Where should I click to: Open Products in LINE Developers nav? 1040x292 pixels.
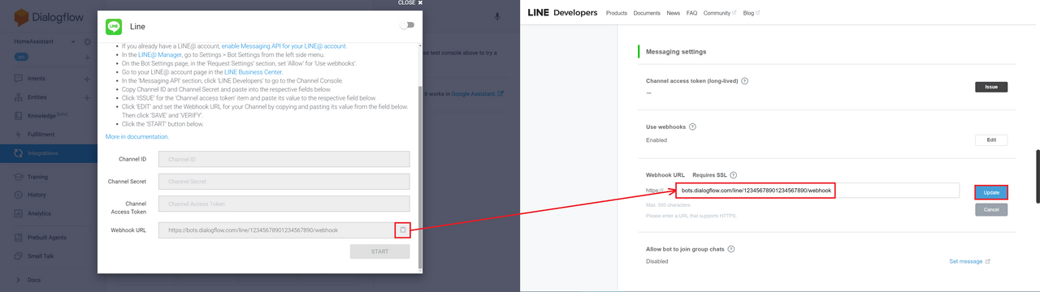617,13
